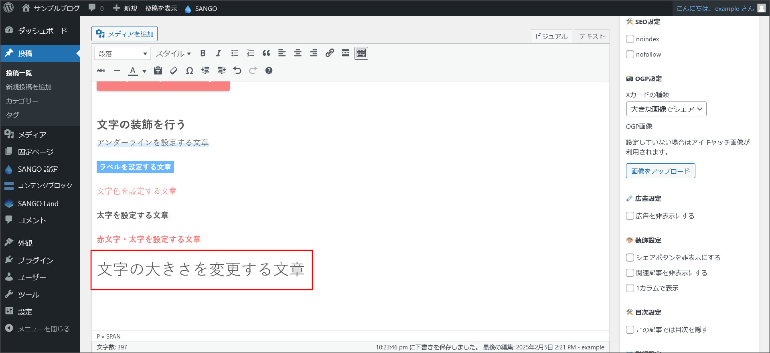Insert a blockquote
Viewport: 770px width, 353px height.
pyautogui.click(x=266, y=53)
